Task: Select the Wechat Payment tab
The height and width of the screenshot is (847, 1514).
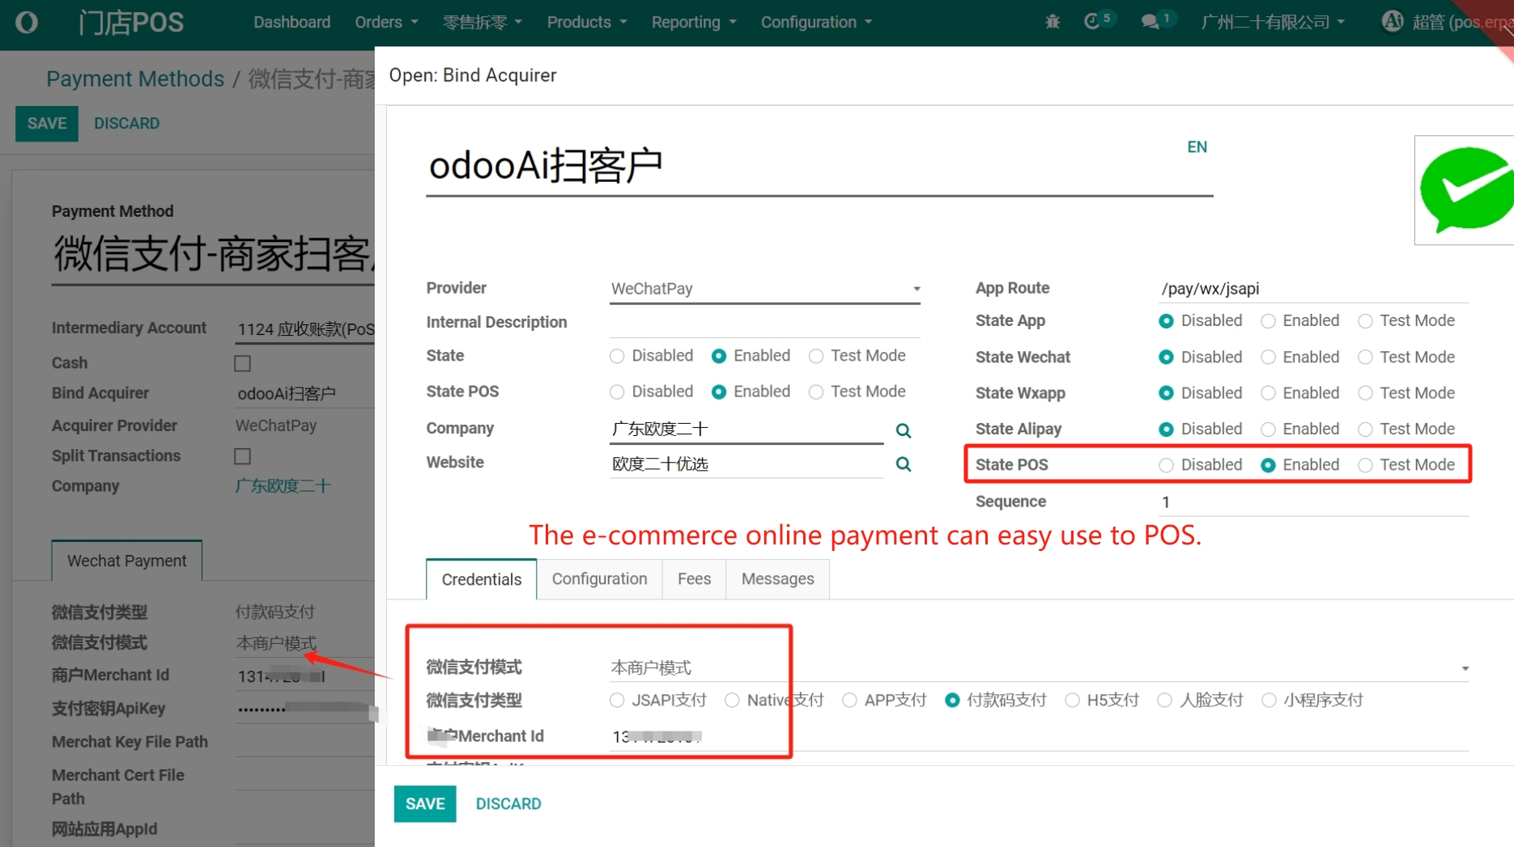Action: pyautogui.click(x=127, y=561)
